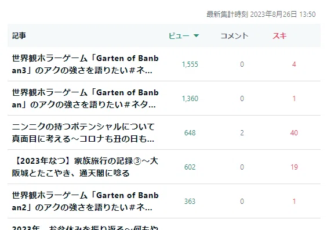Click the 1,555 view count
Image resolution: width=331 pixels, height=230 pixels.
[x=190, y=64]
